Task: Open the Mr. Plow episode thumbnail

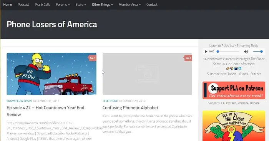Action: pos(51,74)
